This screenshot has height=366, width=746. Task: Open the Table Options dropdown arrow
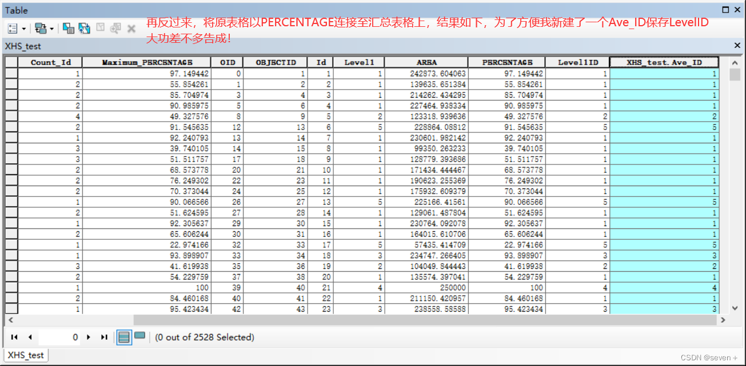[24, 28]
